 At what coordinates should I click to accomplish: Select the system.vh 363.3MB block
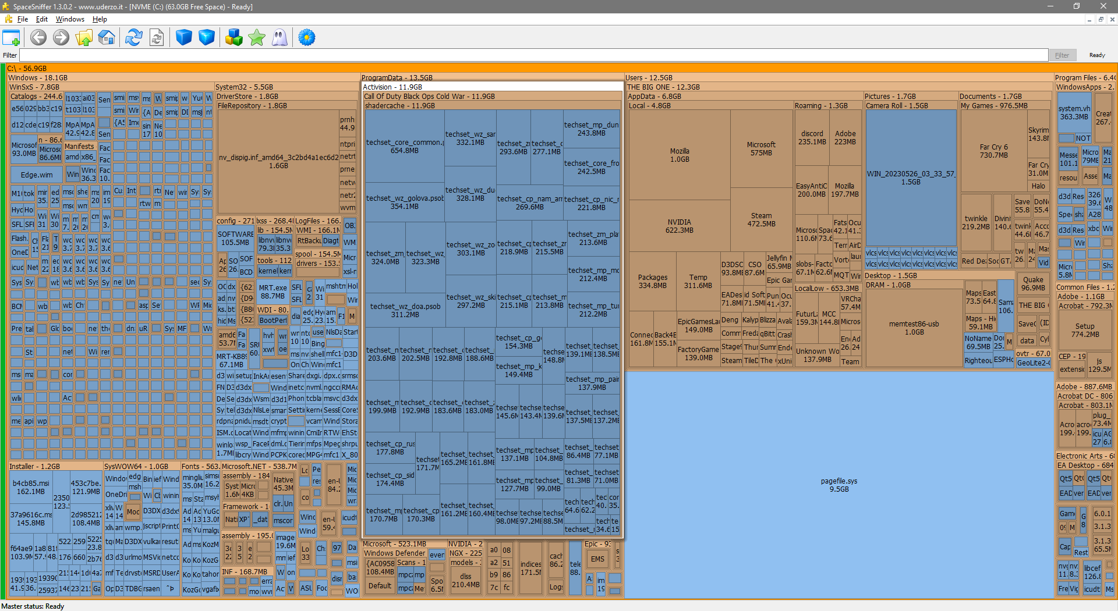coord(1074,112)
